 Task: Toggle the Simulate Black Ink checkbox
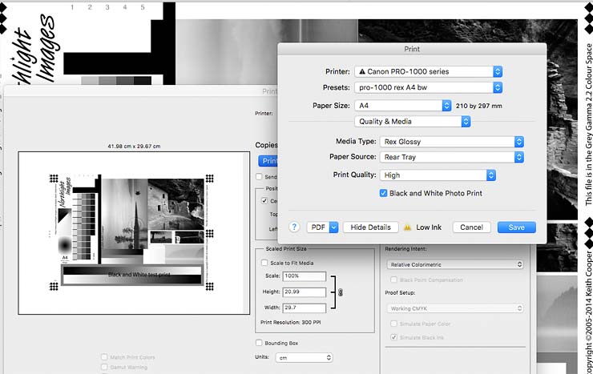[393, 337]
